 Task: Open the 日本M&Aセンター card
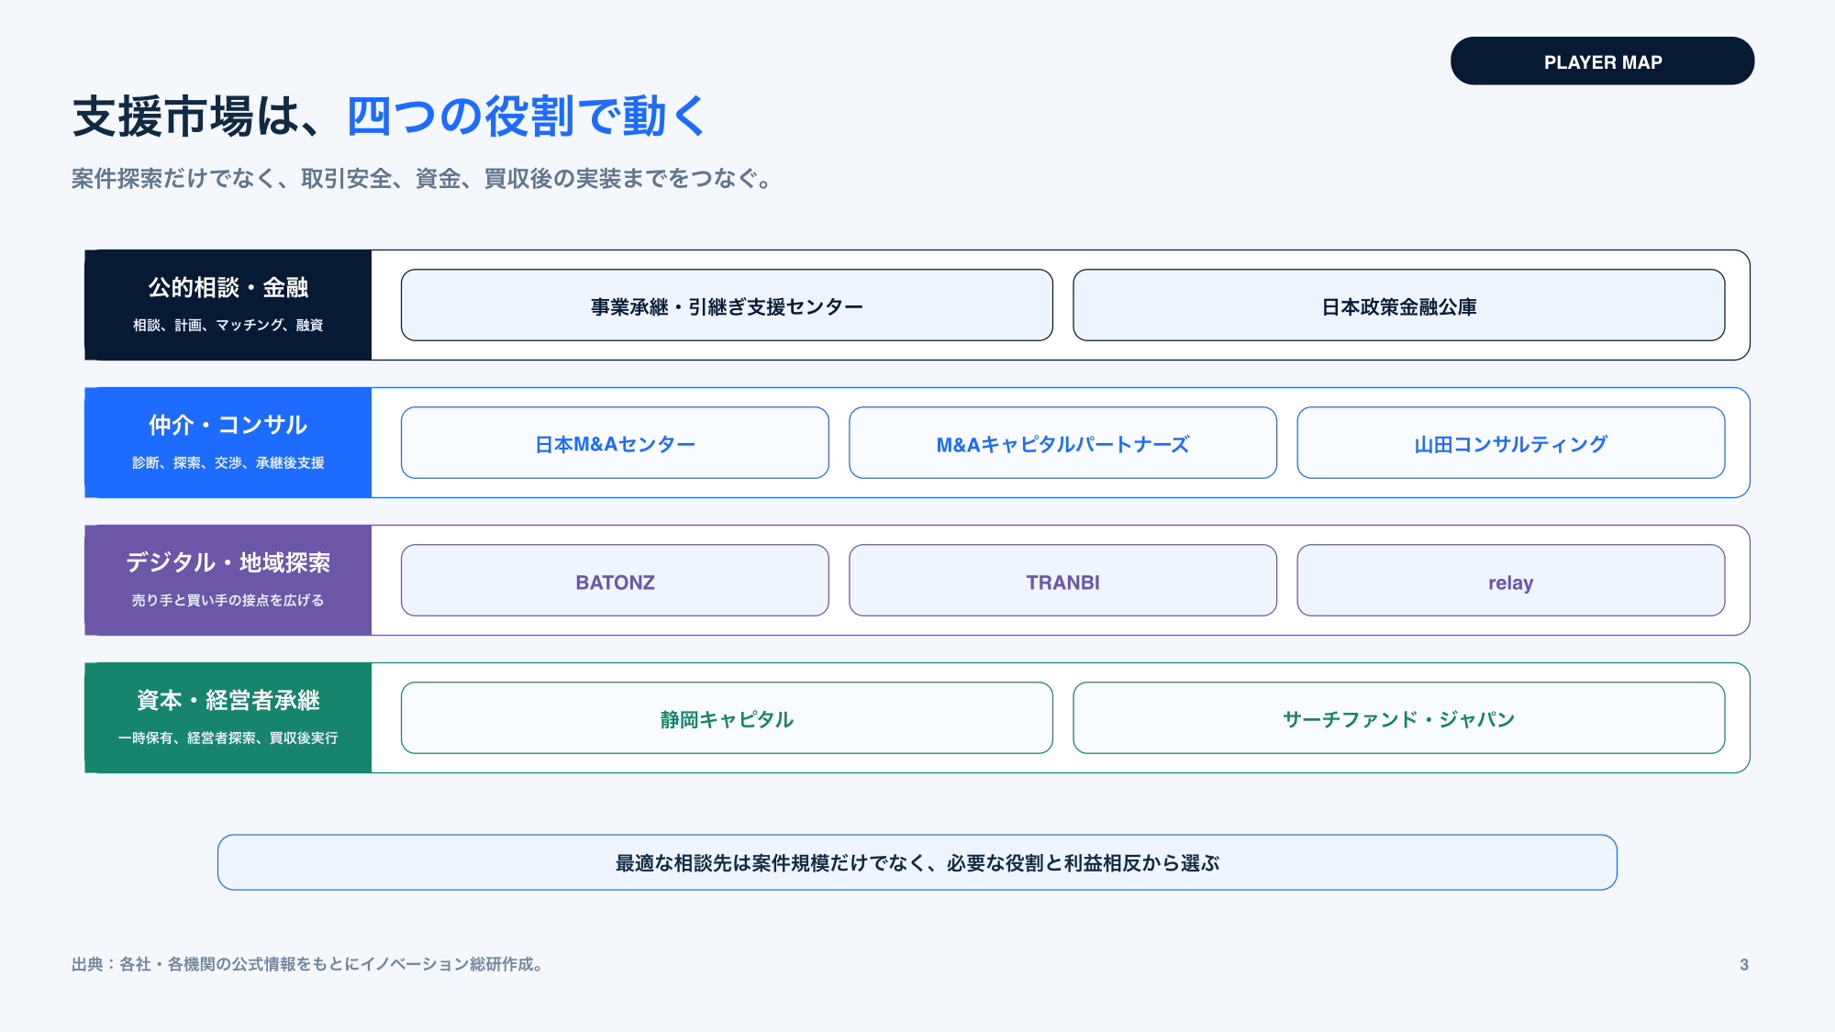pos(615,443)
